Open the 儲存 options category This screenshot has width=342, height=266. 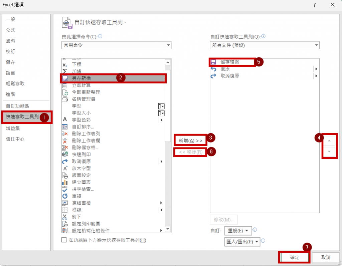tap(10, 62)
